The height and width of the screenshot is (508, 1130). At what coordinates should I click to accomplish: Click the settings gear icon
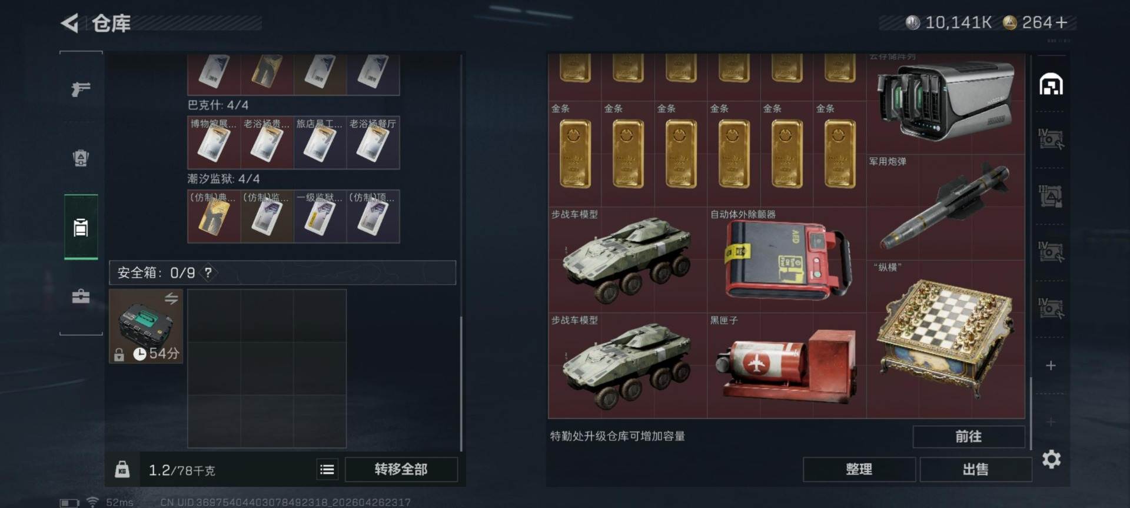(1051, 459)
